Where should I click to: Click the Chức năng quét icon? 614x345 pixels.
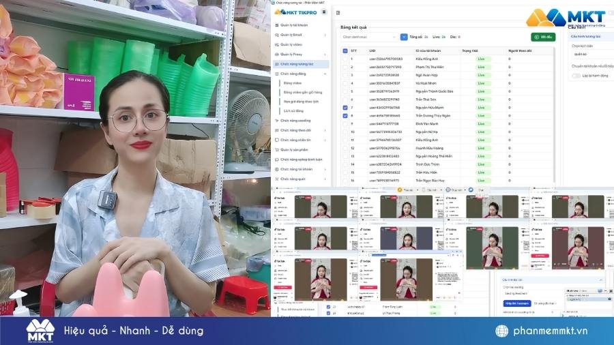click(277, 179)
